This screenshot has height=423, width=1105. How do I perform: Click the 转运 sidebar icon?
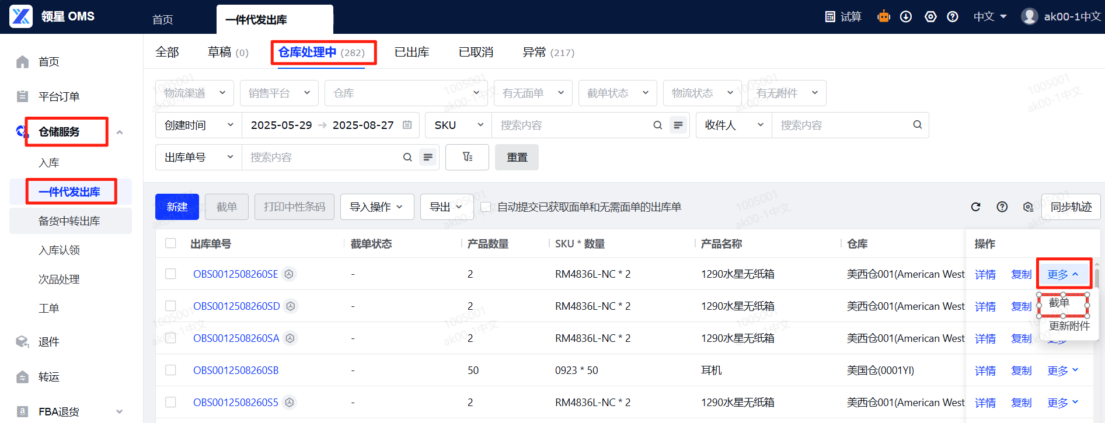tap(23, 376)
